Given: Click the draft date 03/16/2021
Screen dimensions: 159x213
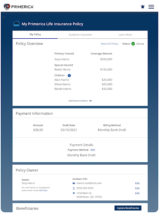Looking at the screenshot, I should (x=69, y=130).
